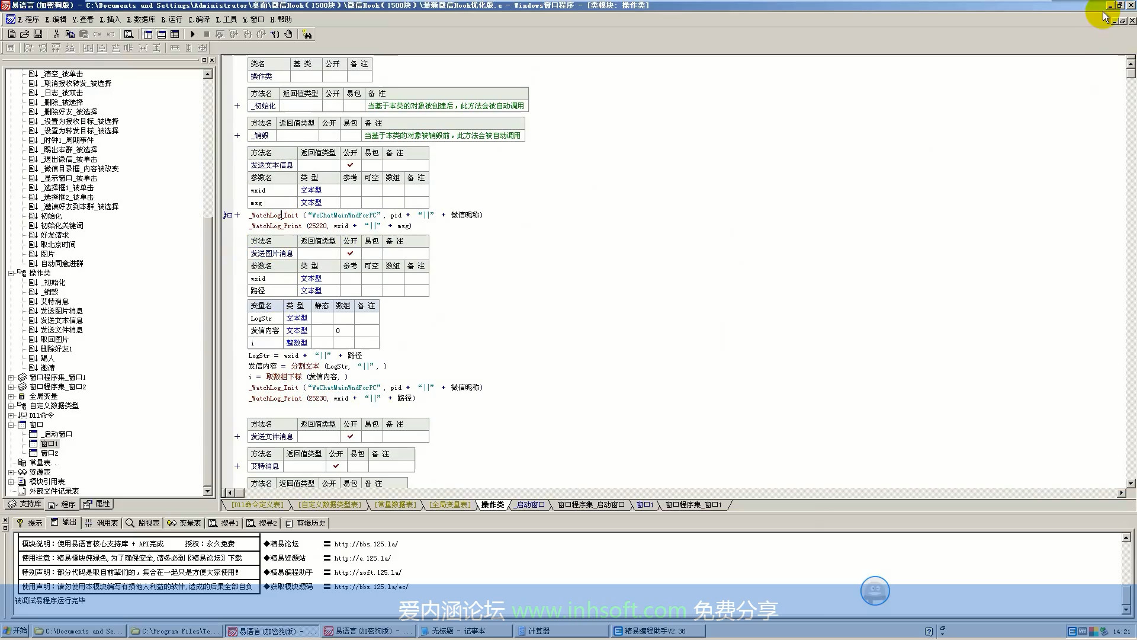Click the code editor's vertical scrollbar down arrow
Image resolution: width=1137 pixels, height=640 pixels.
[x=1130, y=484]
